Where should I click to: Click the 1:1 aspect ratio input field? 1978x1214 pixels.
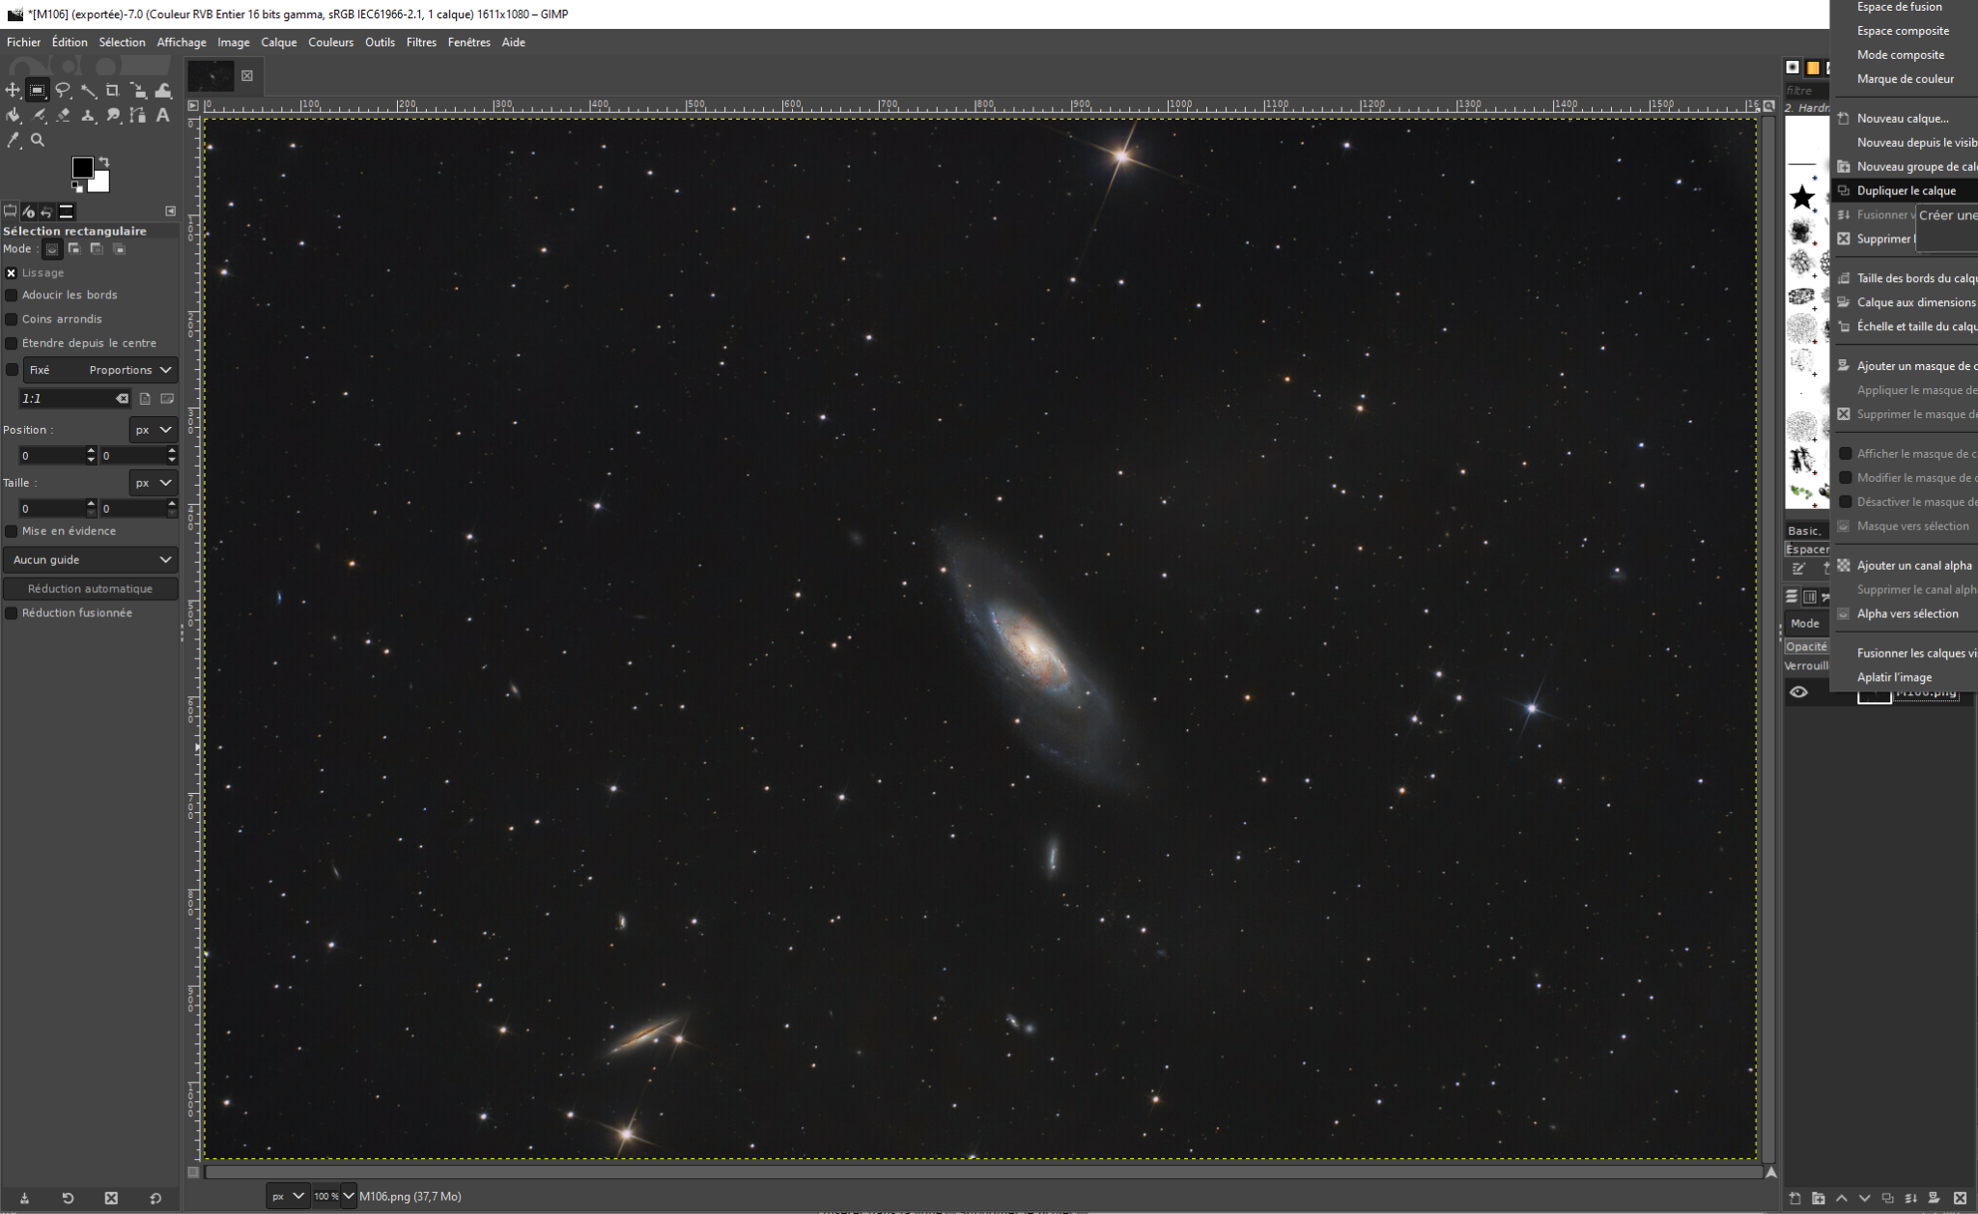(x=75, y=399)
